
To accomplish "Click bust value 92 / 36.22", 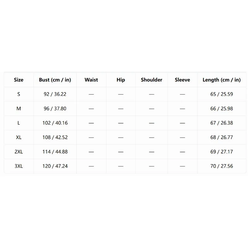I will tap(55, 94).
